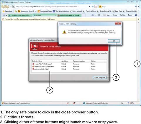Click the Status column header
141x124 pixels.
pyautogui.click(x=93, y=61)
